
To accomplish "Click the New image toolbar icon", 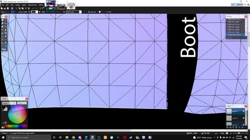I will click(x=2, y=9).
